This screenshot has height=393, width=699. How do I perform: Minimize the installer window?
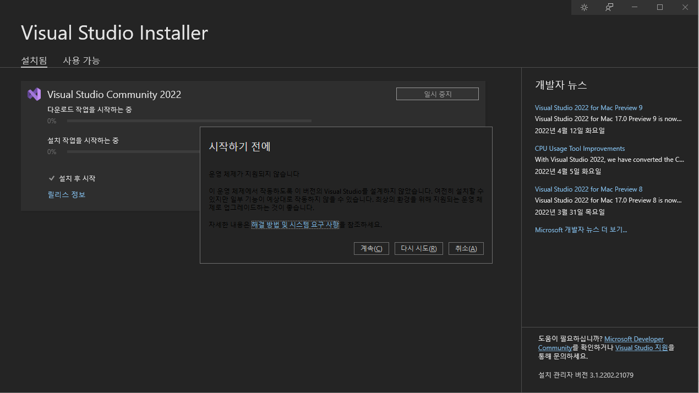coord(635,7)
